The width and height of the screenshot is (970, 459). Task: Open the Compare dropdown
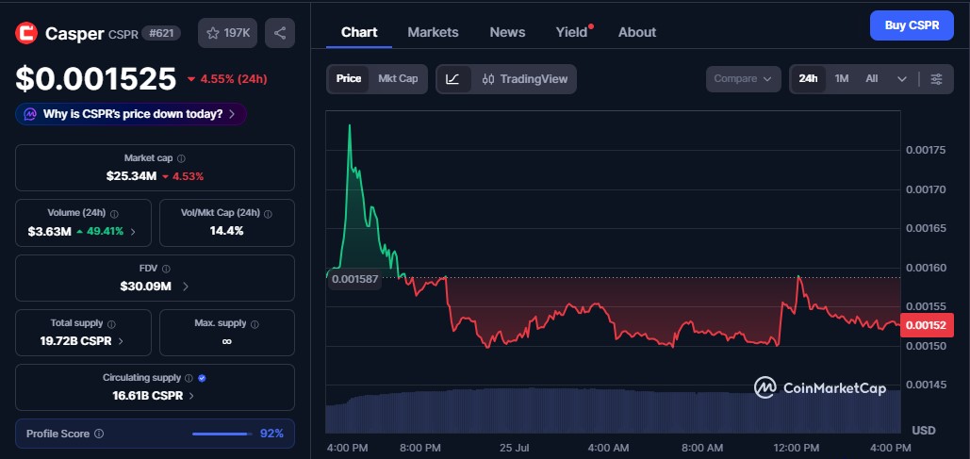tap(743, 79)
